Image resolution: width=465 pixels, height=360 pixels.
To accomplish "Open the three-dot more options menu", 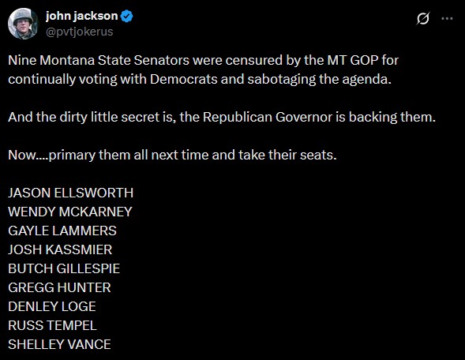I will (447, 18).
